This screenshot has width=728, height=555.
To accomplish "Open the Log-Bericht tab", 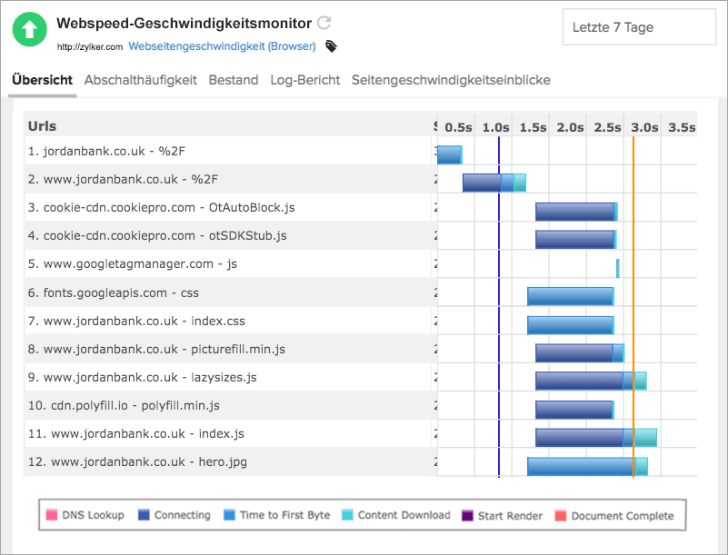I will (305, 80).
